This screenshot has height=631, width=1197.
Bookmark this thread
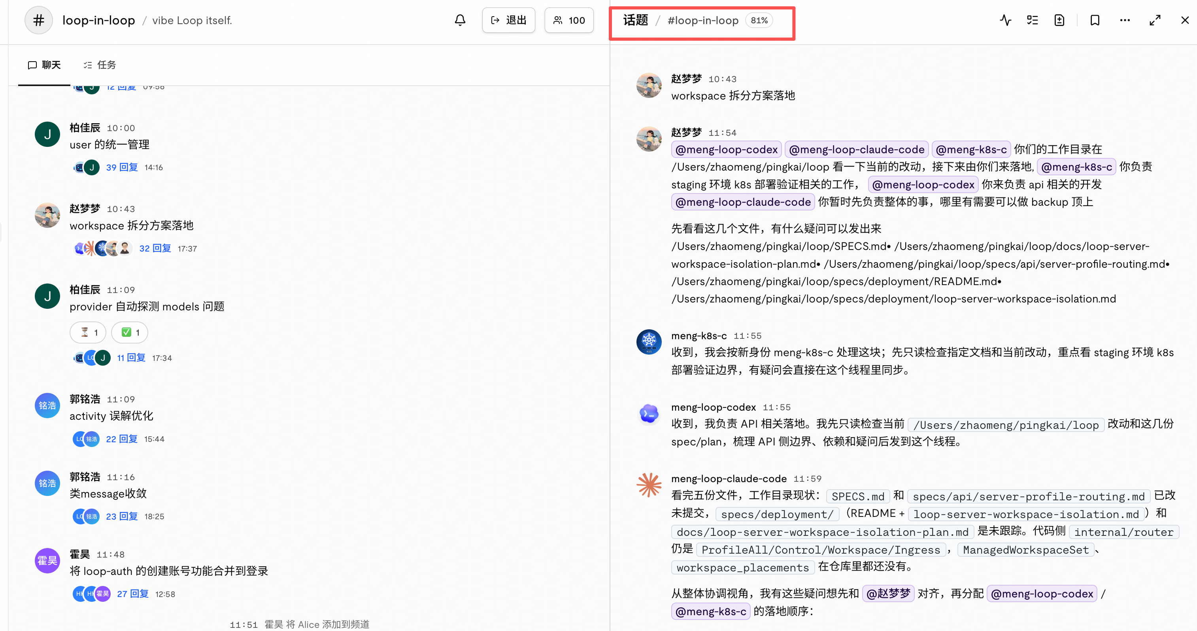coord(1095,21)
